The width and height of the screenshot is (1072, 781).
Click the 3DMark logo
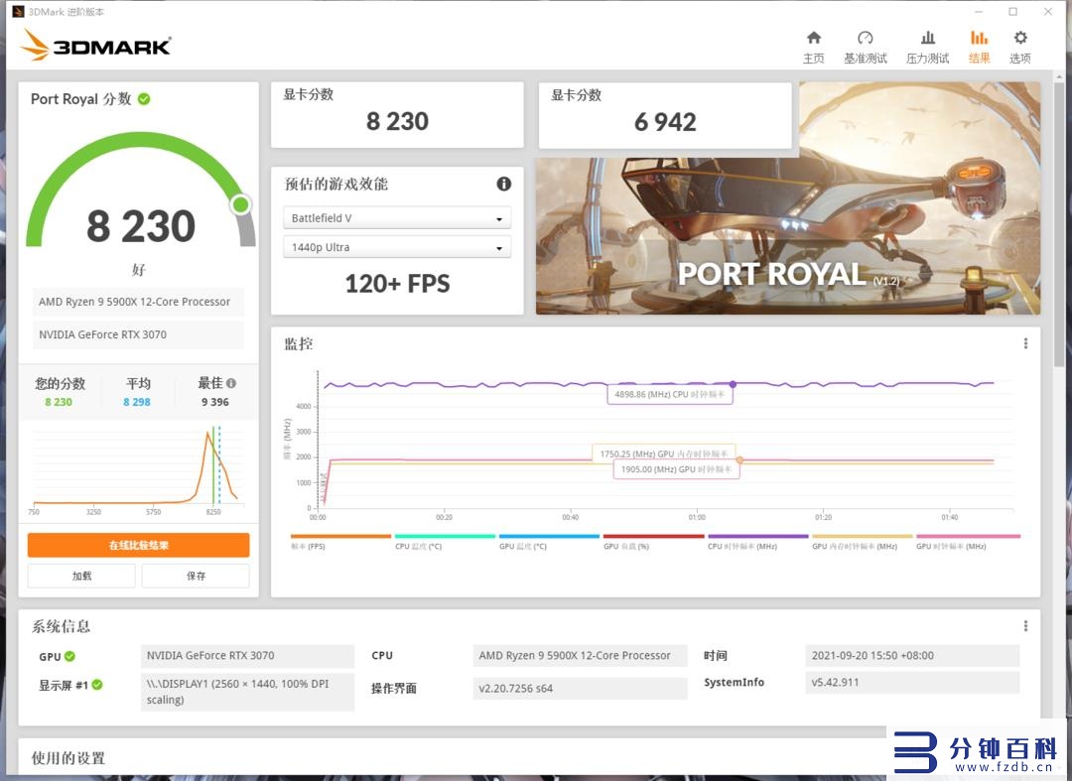pyautogui.click(x=95, y=45)
